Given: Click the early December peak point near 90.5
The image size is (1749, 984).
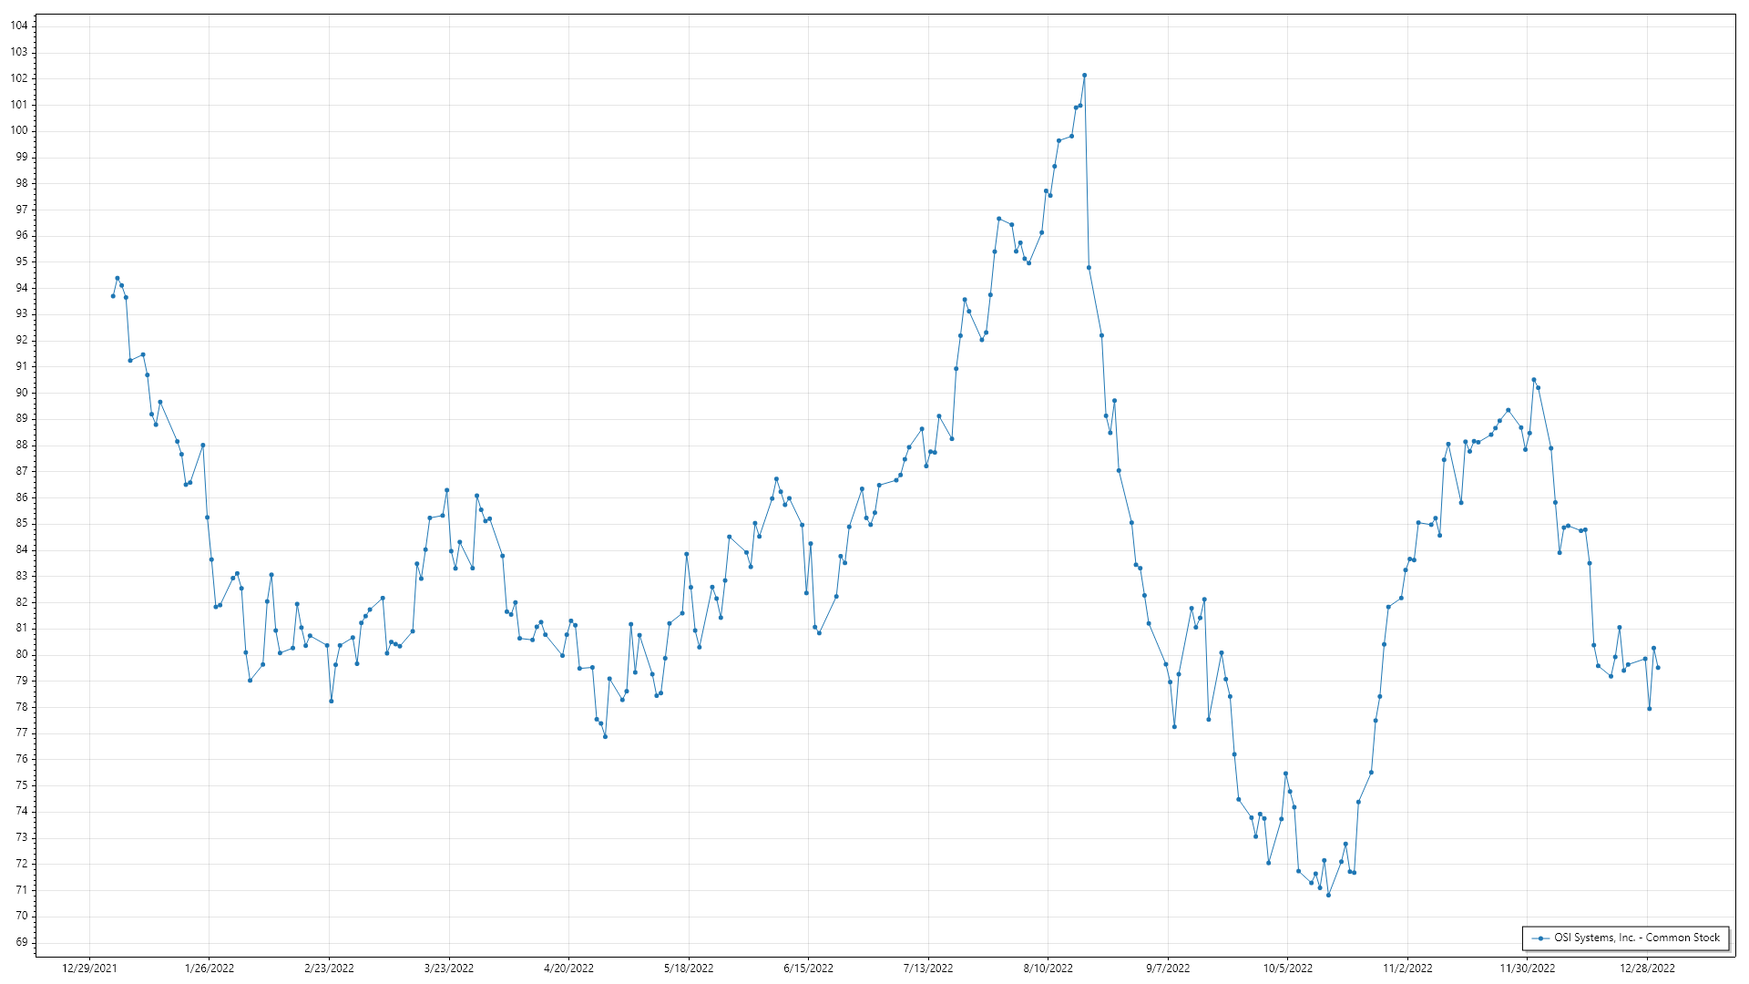Looking at the screenshot, I should pyautogui.click(x=1534, y=380).
